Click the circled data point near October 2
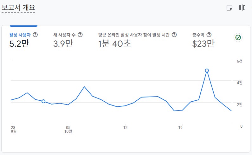This screenshot has height=155, width=252. [43, 101]
